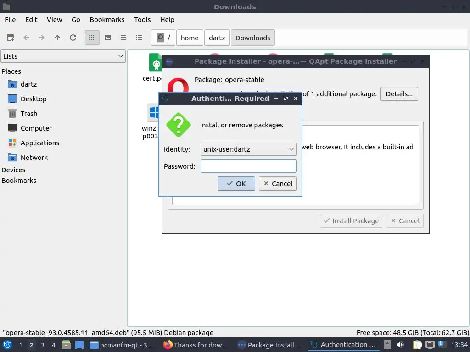This screenshot has height=352, width=470.
Task: Go forward using the toolbar arrow
Action: click(x=42, y=38)
